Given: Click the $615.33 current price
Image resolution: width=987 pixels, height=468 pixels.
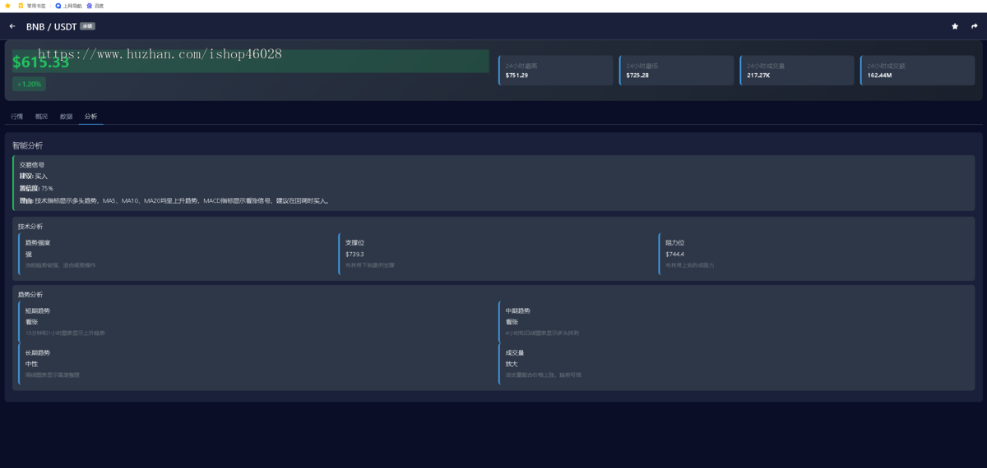Looking at the screenshot, I should click(x=41, y=62).
